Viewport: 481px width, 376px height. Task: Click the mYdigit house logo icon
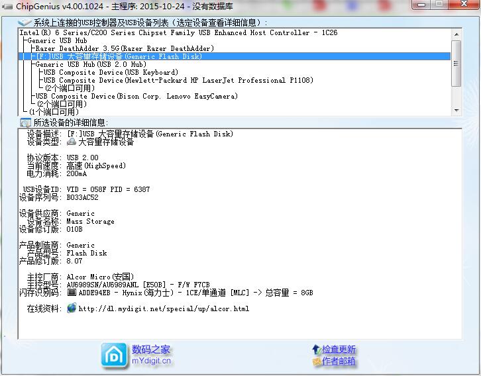pyautogui.click(x=114, y=355)
